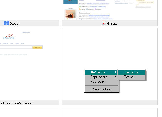Click the Search - Web Search tile caption
This screenshot has width=162, height=117.
(x=17, y=103)
